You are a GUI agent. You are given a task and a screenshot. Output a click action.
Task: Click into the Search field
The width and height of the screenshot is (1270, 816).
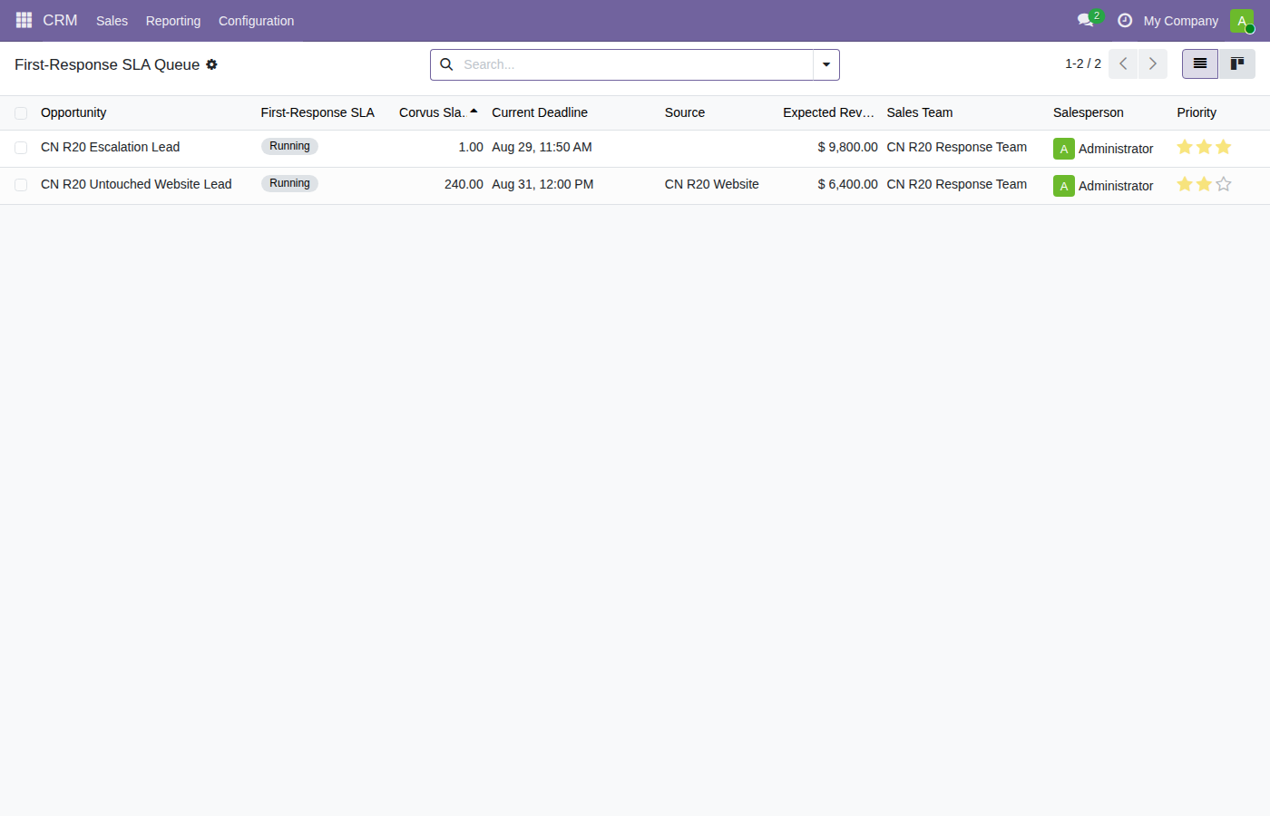(x=635, y=64)
